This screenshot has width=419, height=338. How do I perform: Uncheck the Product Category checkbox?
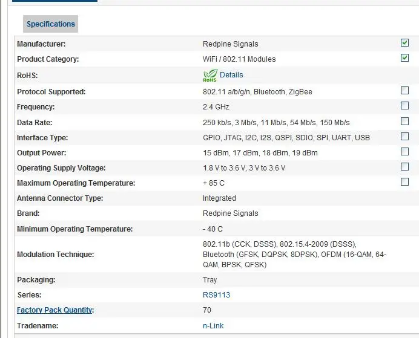tap(404, 57)
